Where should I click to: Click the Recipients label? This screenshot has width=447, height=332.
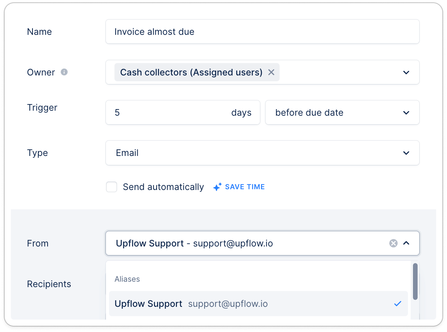[49, 284]
